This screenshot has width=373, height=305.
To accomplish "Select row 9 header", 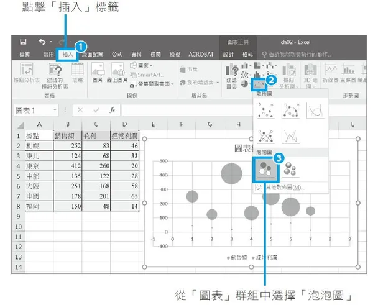I will tap(18, 217).
